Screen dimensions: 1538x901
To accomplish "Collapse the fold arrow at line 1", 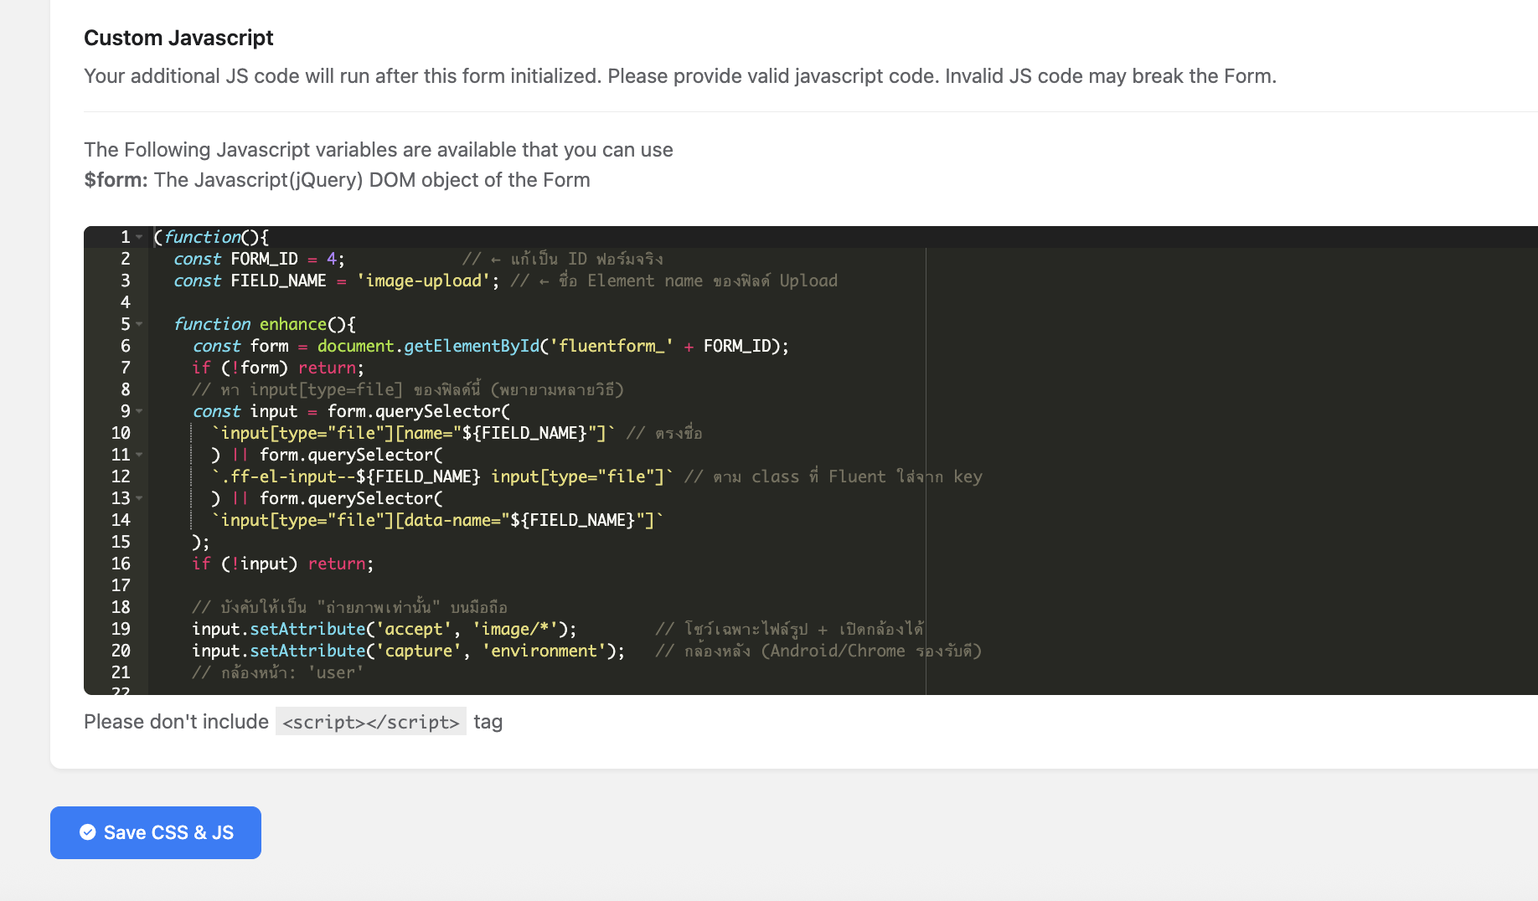I will click(140, 238).
